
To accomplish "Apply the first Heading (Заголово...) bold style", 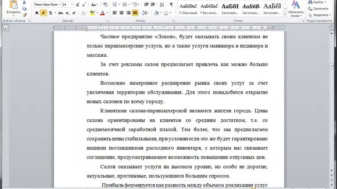I will 230,9.
